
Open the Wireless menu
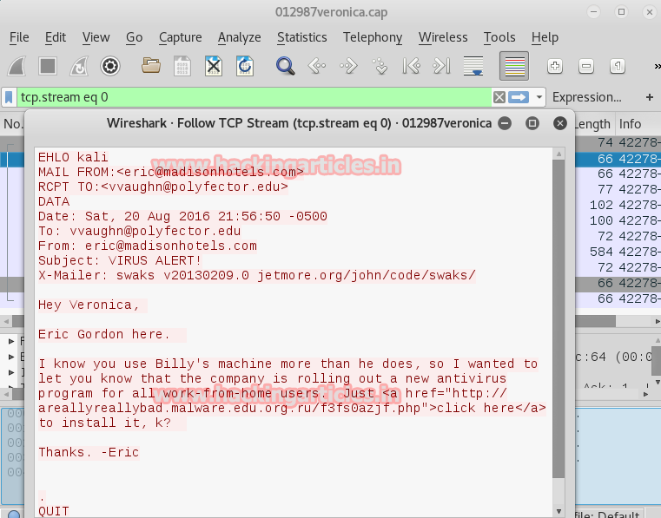tap(443, 37)
